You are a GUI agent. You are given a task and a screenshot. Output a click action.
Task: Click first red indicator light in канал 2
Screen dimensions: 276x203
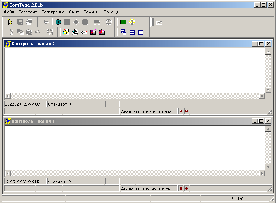pos(181,111)
